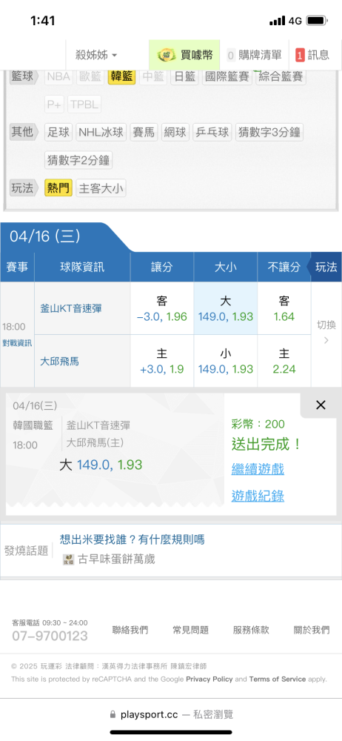Open 古早味蛋餅萬歲 author avatar

tap(69, 559)
